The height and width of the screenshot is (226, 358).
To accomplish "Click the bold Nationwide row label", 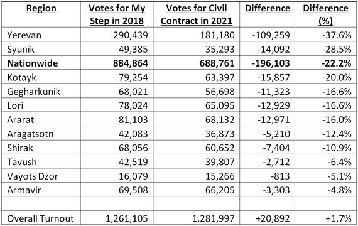I will point(33,63).
